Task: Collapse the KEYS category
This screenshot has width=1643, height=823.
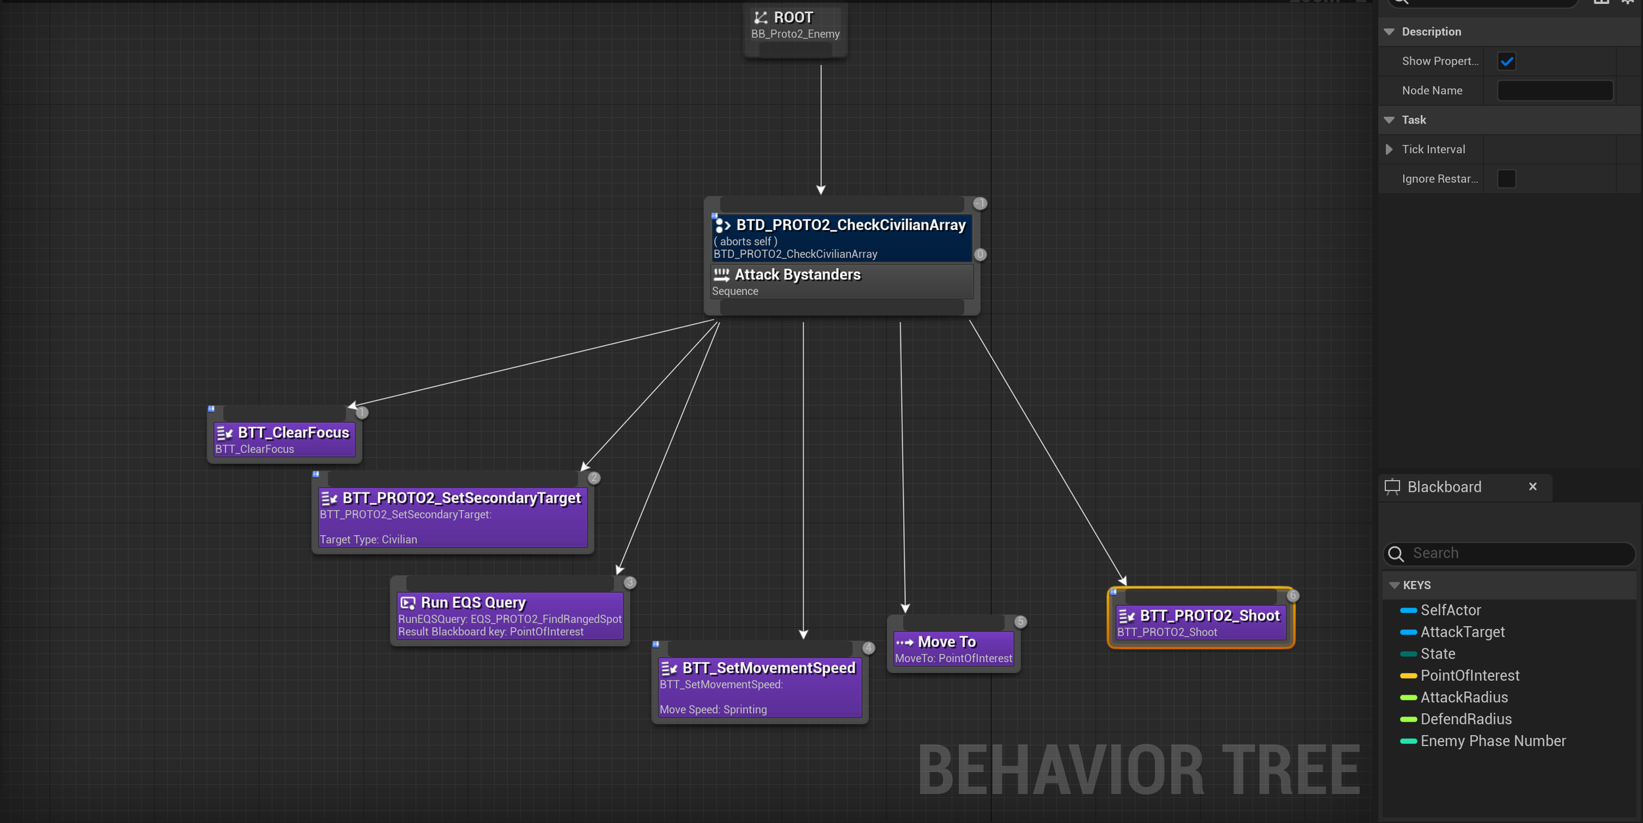Action: (1394, 585)
